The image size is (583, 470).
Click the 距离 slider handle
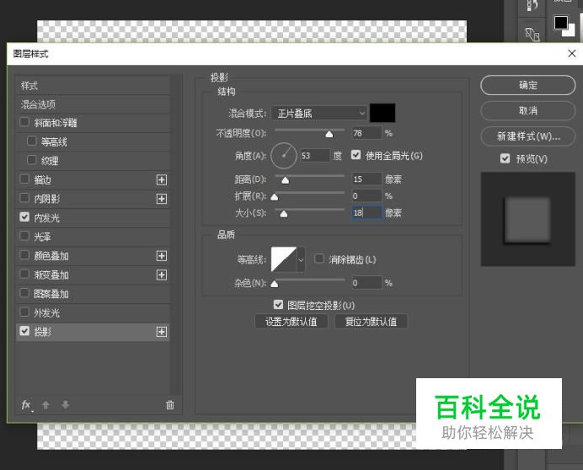pos(285,180)
